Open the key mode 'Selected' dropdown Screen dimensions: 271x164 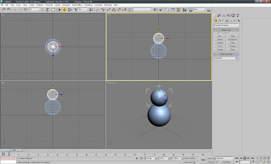225,158
